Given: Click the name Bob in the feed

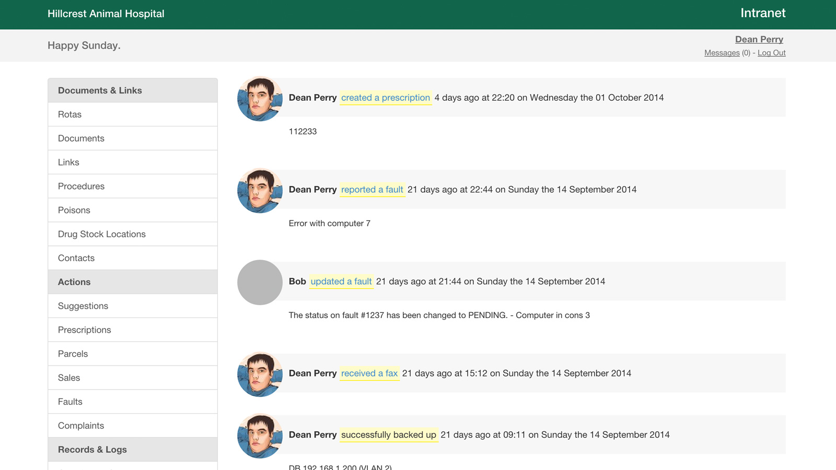Looking at the screenshot, I should [297, 281].
